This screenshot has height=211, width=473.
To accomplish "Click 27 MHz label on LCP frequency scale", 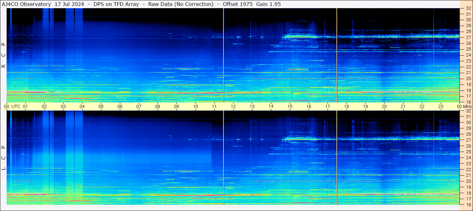I will click(x=468, y=140).
